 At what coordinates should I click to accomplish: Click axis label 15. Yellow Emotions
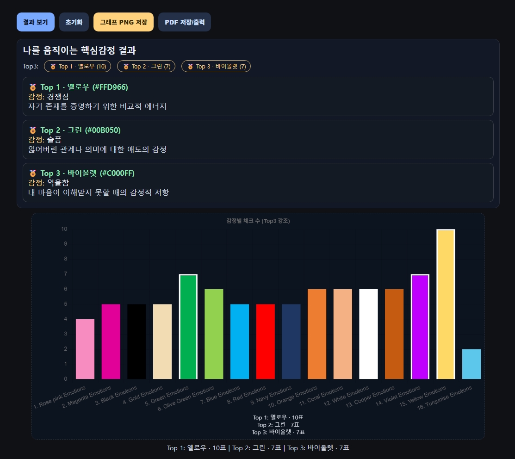point(423,396)
